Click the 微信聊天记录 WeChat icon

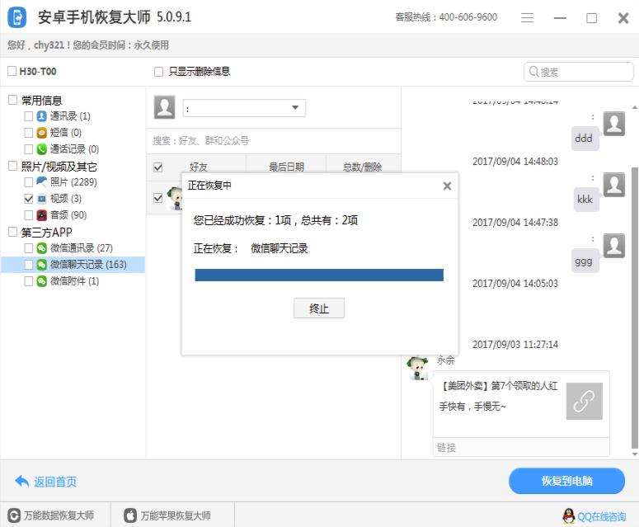(41, 265)
